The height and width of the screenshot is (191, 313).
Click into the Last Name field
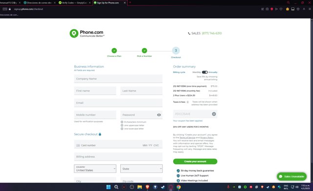(x=141, y=91)
